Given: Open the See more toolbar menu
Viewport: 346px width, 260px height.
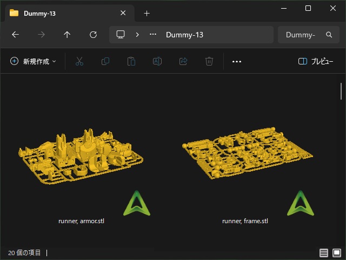Looking at the screenshot, I should pos(237,61).
